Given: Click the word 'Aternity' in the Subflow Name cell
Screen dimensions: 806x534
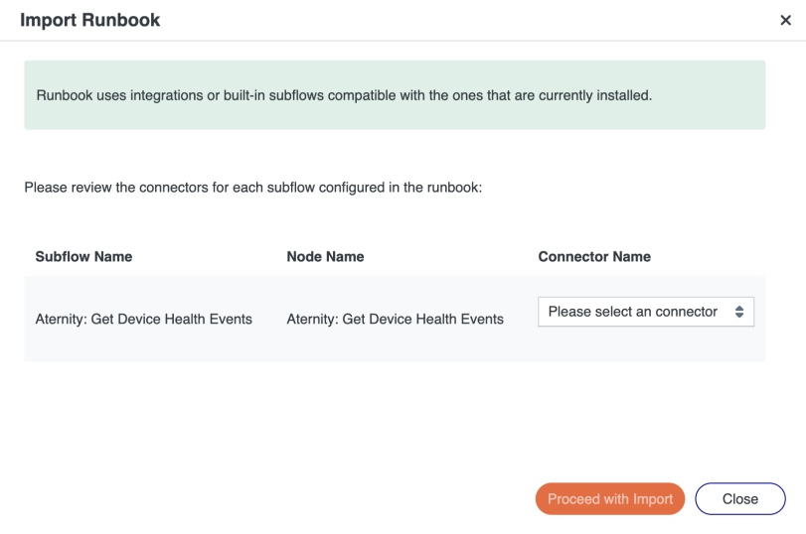Looking at the screenshot, I should point(61,319).
